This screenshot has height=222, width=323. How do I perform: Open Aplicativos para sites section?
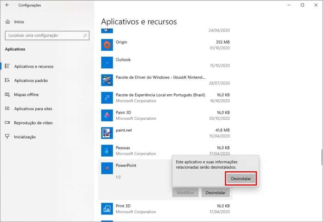pos(33,109)
